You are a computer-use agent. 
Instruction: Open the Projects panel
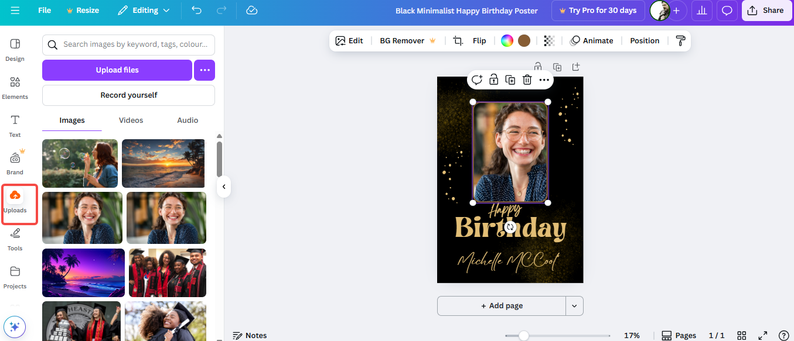tap(15, 277)
